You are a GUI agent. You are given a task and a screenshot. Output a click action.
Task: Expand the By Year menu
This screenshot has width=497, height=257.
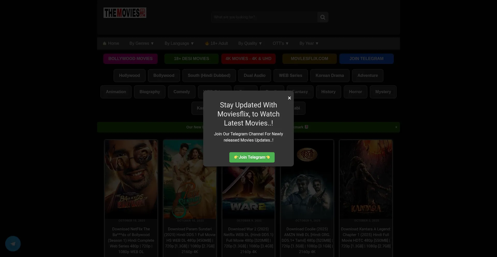pos(309,43)
